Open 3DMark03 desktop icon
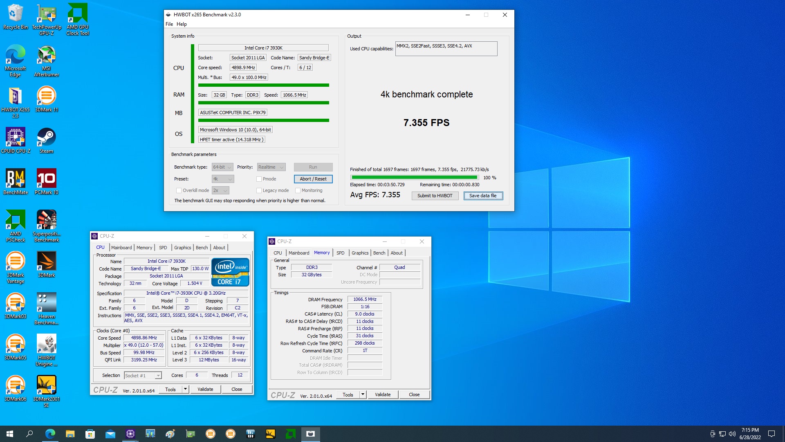785x442 pixels. pos(16,306)
